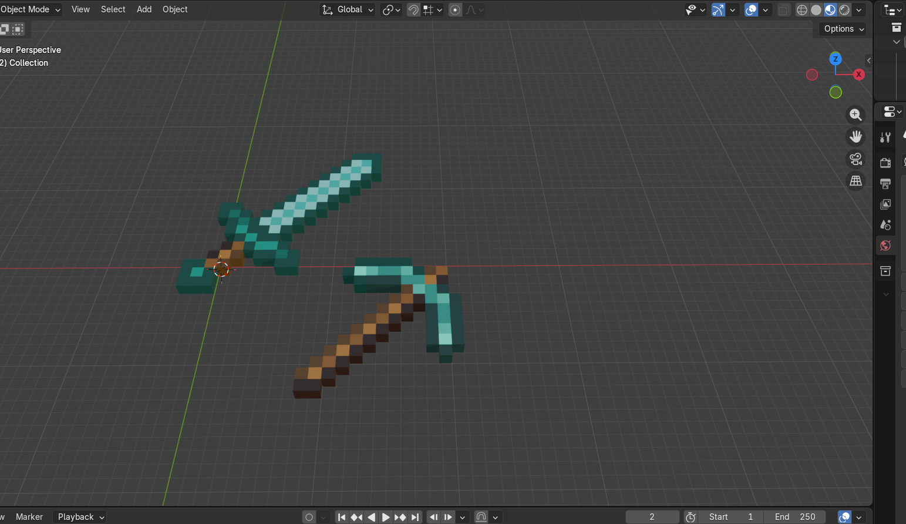Toggle the auto keying record button
906x524 pixels.
(x=309, y=517)
